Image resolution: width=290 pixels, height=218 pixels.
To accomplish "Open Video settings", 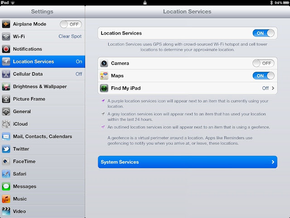I will tap(43, 211).
